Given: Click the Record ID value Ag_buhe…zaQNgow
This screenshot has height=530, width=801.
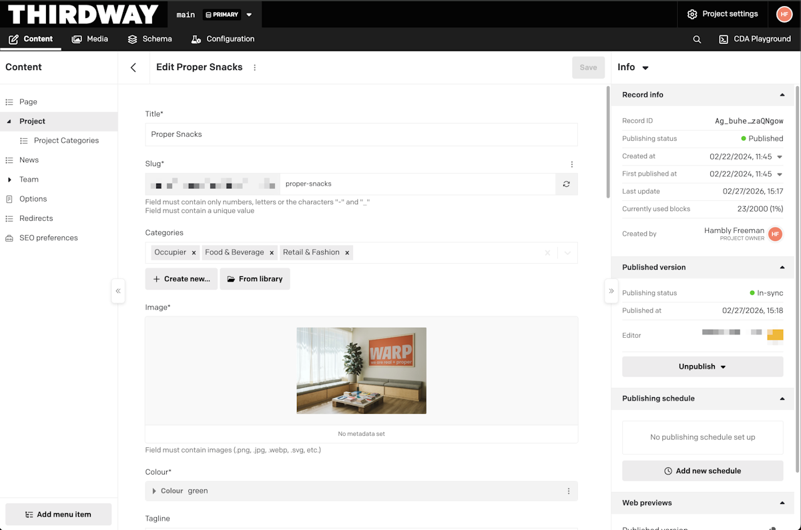Looking at the screenshot, I should point(749,121).
